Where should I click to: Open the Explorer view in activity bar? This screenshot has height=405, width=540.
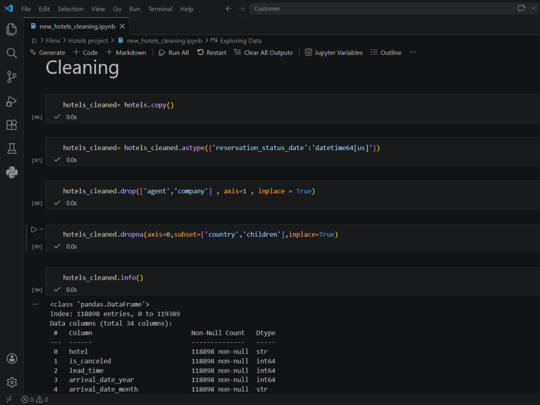12,29
